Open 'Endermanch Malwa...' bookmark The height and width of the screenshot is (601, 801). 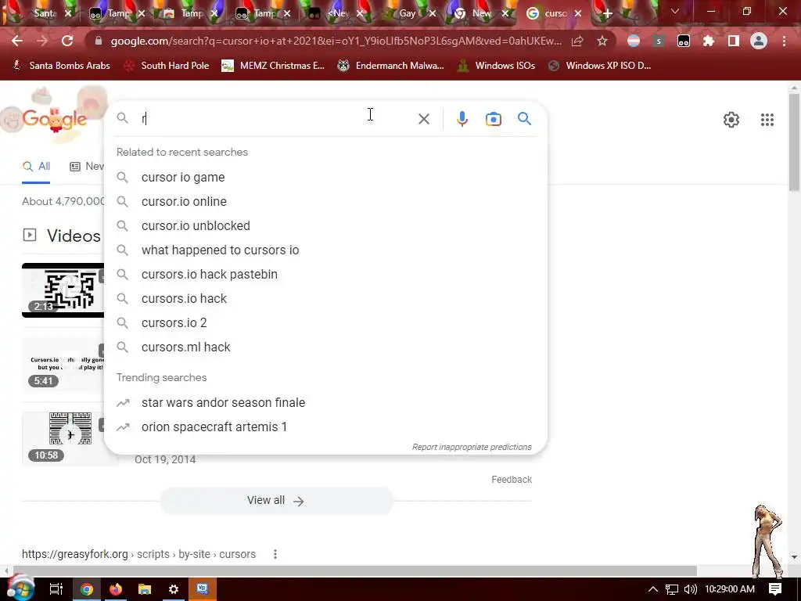point(391,66)
